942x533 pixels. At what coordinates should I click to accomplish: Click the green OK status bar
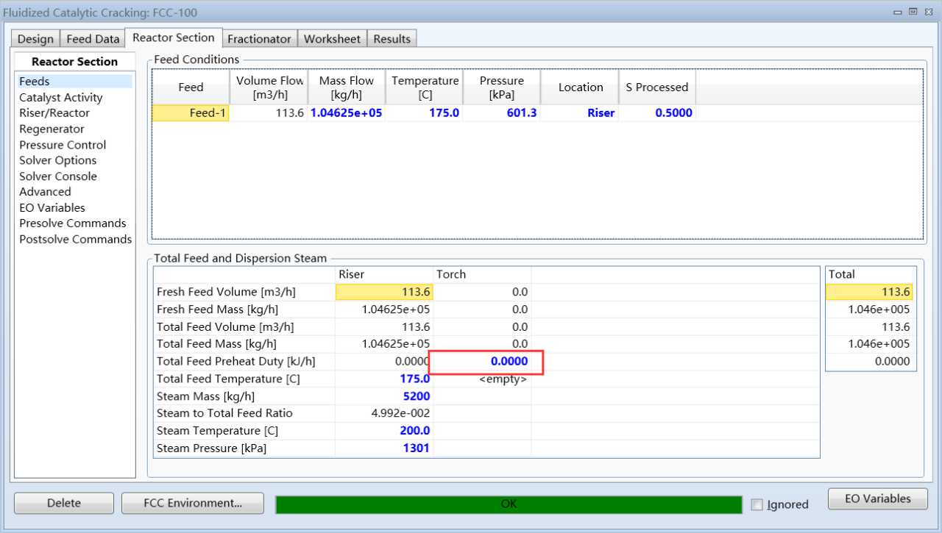(x=509, y=504)
